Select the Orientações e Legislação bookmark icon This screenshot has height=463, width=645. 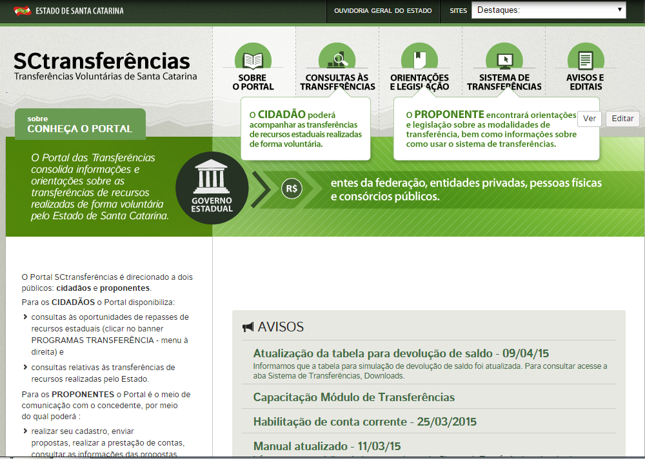pos(420,56)
